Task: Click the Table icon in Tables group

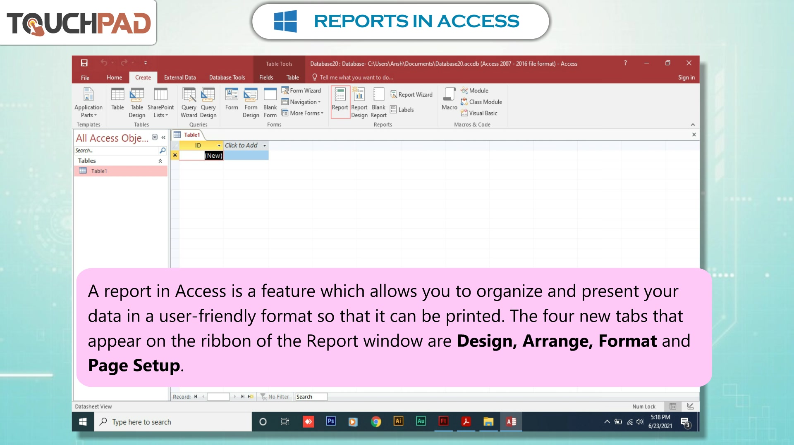Action: (x=117, y=99)
